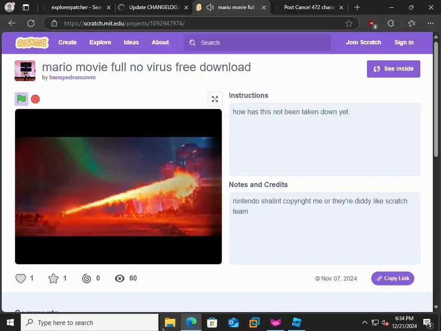Enter full screen mode on the player

[x=215, y=99]
